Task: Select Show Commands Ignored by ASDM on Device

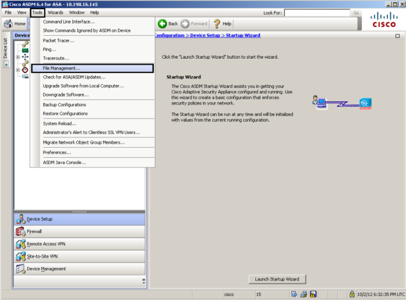Action: coord(93,31)
